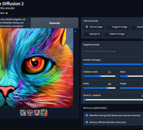Select Image to Image inference mode
This screenshot has height=130, width=143.
118,27
